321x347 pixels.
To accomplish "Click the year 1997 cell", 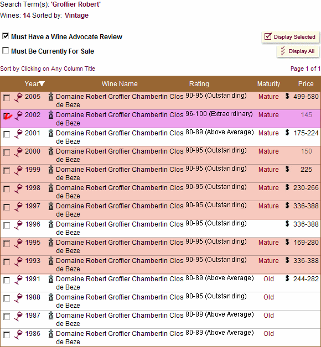I will [33, 206].
